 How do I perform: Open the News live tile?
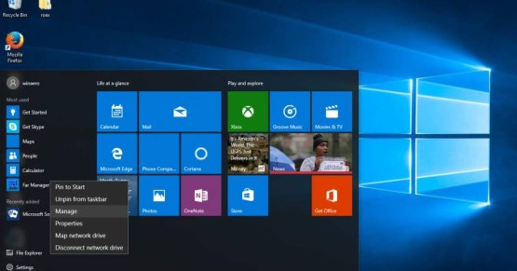[x=311, y=154]
